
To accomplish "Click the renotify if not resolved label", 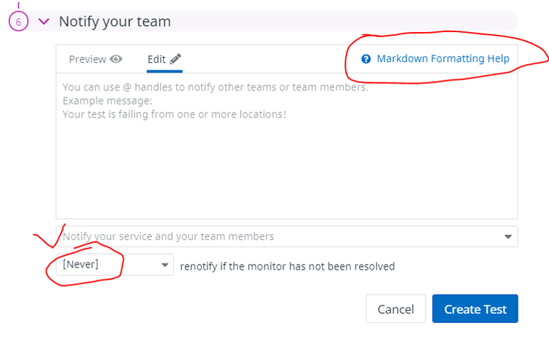I will [287, 267].
